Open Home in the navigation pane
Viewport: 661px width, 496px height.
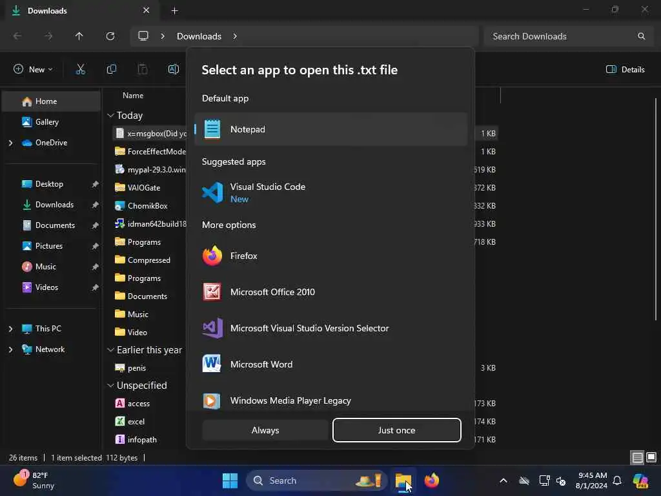[52, 101]
